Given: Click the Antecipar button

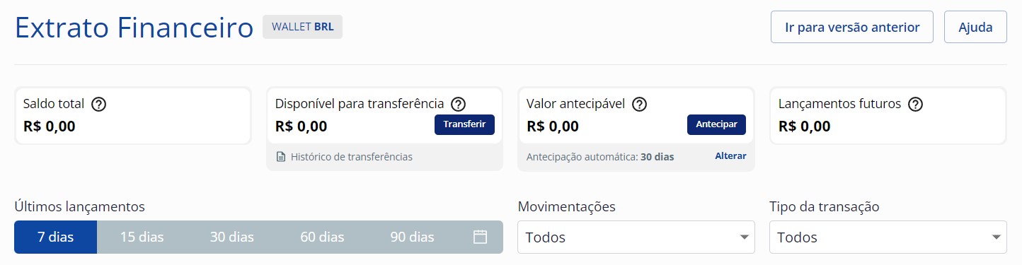Looking at the screenshot, I should (x=716, y=124).
